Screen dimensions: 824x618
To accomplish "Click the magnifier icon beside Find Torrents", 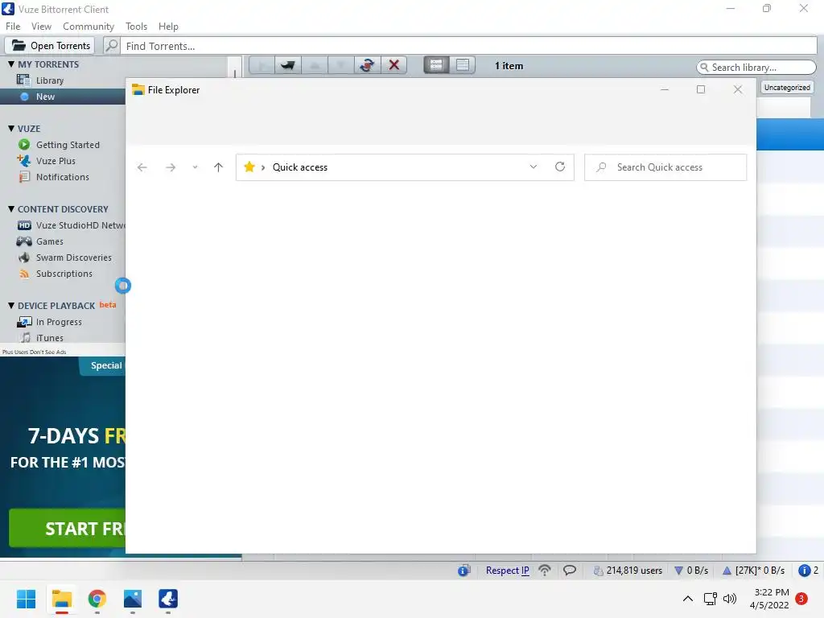I will coord(111,46).
